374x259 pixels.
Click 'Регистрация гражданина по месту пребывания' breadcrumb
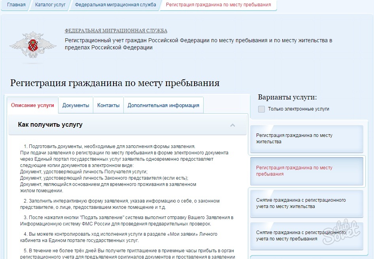[218, 5]
